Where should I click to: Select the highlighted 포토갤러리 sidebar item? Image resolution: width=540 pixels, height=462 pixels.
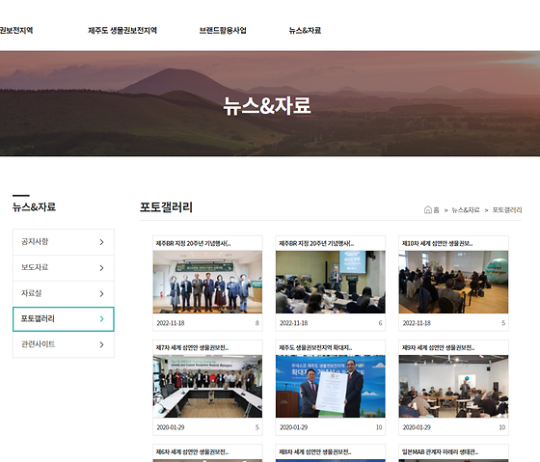[x=64, y=319]
